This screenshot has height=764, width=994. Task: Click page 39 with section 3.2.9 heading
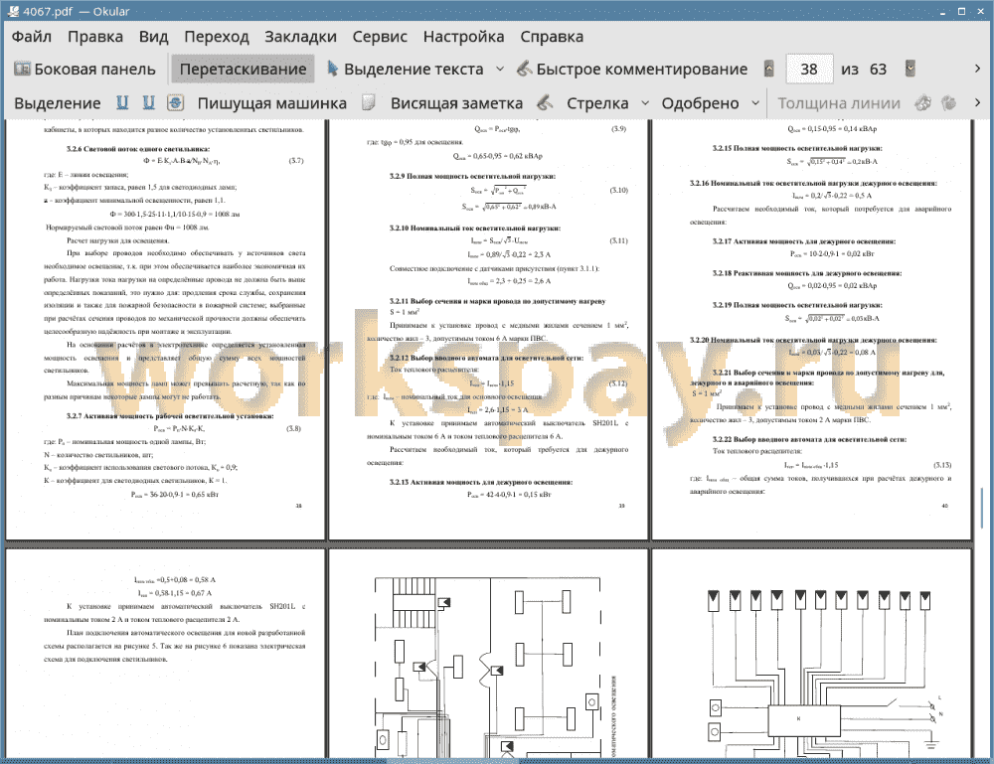click(x=488, y=330)
